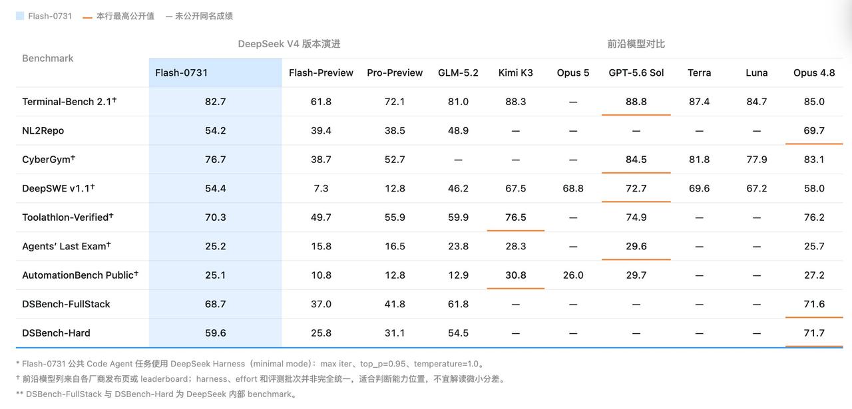Click the light blue Flash-0731 legend swatch

(x=20, y=16)
